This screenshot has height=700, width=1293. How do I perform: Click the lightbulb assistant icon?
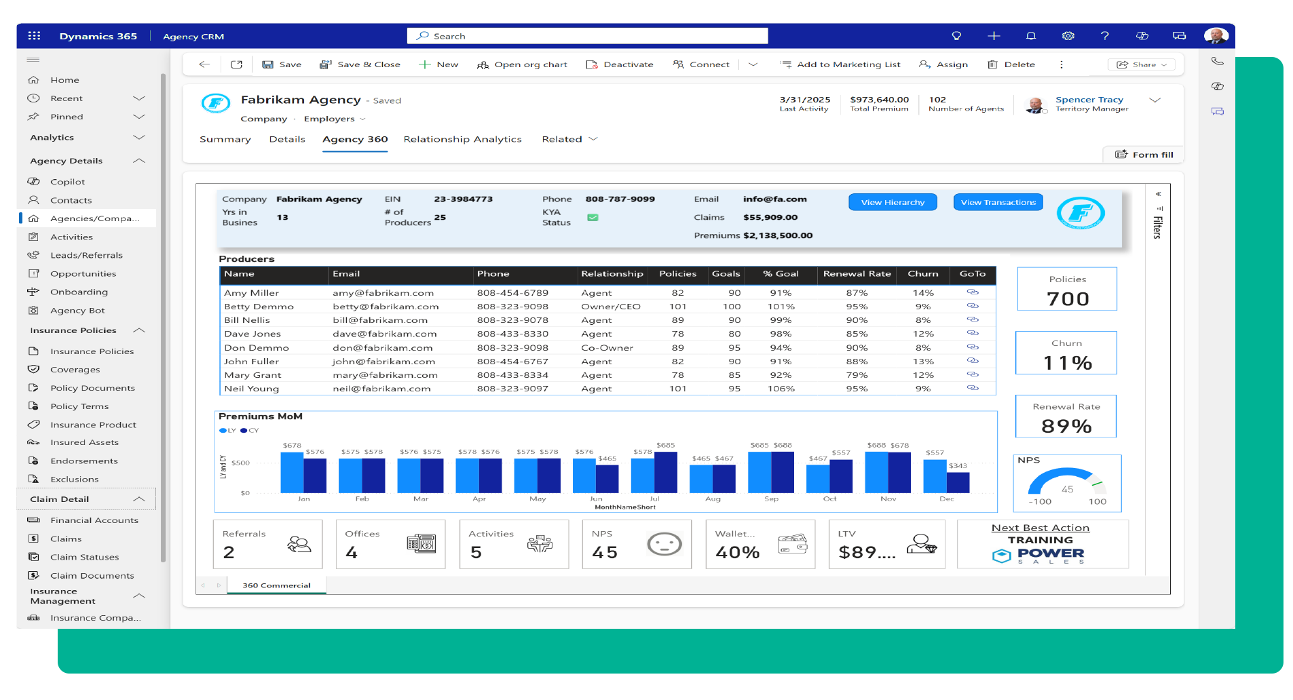point(956,36)
